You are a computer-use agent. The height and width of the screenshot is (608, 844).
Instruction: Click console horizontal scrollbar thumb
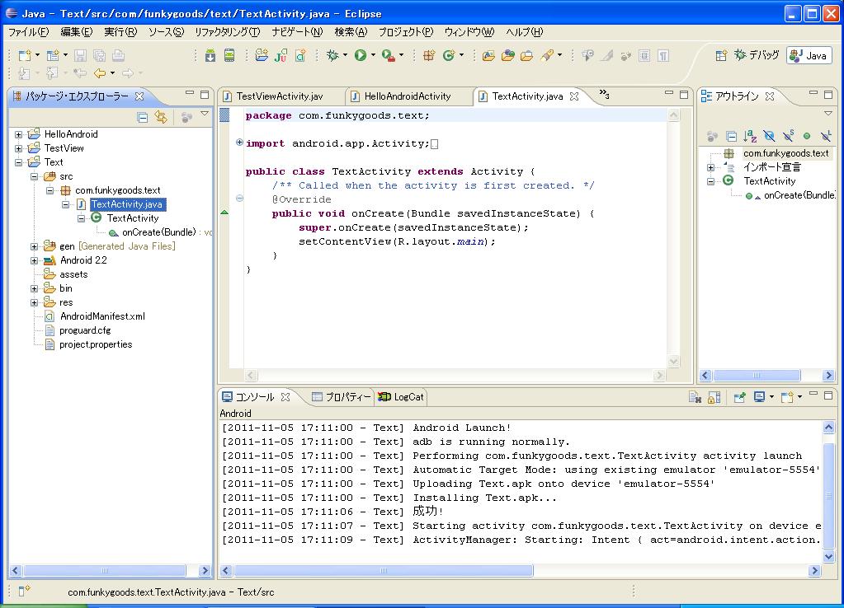(x=384, y=570)
